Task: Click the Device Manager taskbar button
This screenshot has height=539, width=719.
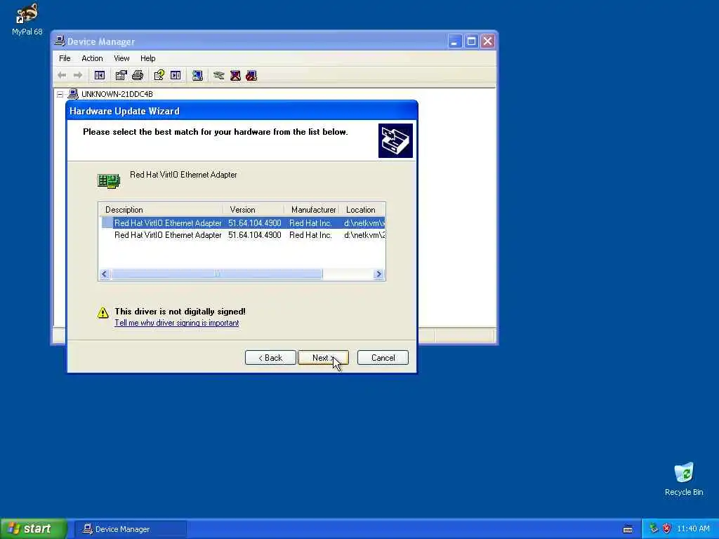Action: tap(131, 529)
